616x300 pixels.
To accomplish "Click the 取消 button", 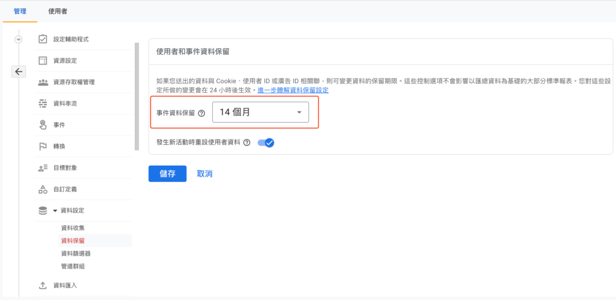I will pos(205,173).
